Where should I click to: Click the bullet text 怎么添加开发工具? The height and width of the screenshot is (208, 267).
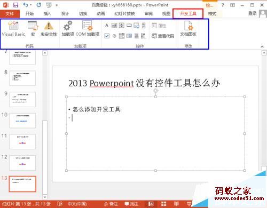[x=97, y=109]
